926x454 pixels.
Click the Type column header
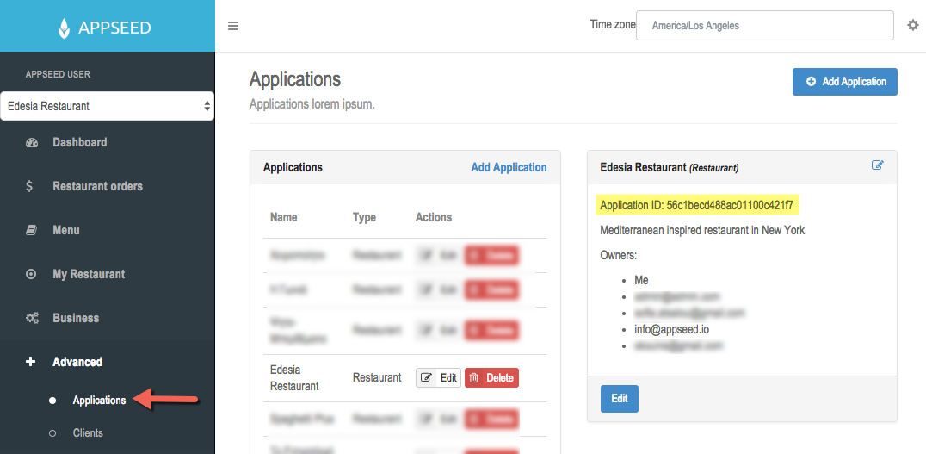click(x=364, y=217)
